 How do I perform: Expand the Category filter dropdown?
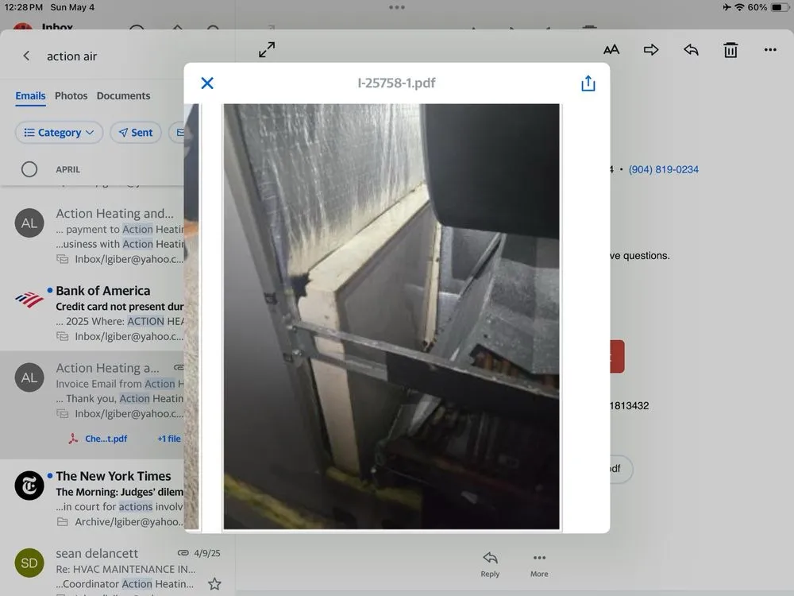pyautogui.click(x=59, y=133)
